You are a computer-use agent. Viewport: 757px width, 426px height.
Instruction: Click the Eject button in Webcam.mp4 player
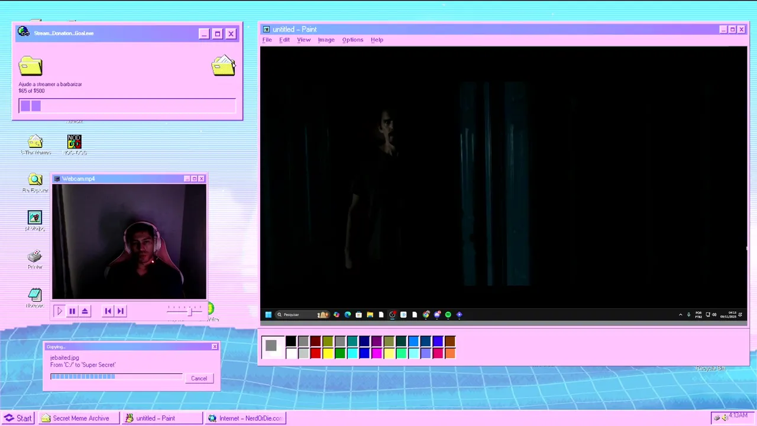[85, 311]
